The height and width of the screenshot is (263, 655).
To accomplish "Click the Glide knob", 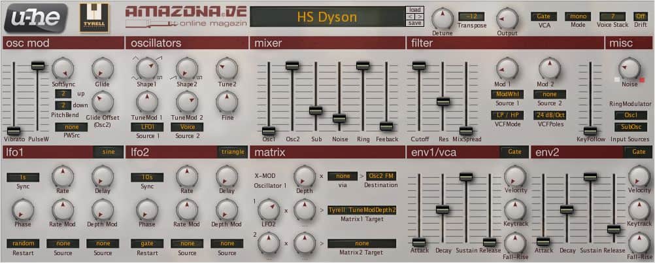I will 103,68.
